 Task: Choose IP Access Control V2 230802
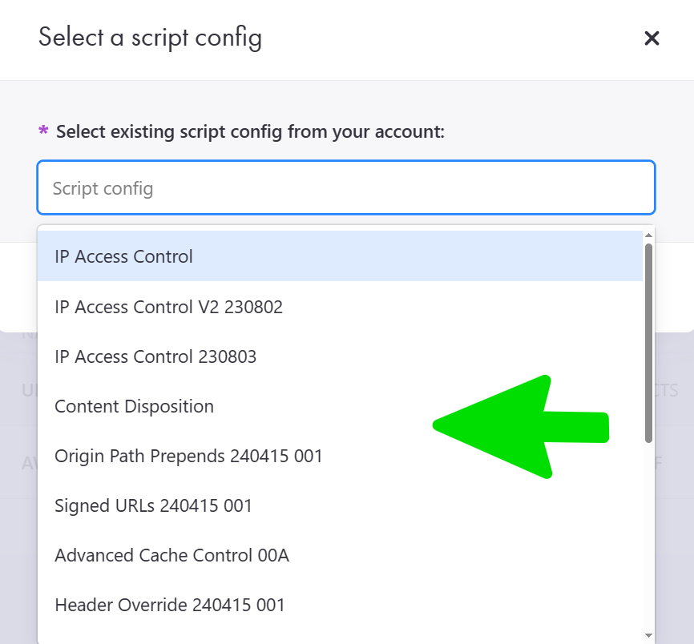tap(168, 307)
